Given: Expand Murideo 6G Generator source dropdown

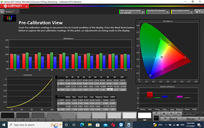Looking at the screenshot, I should coord(158,12).
